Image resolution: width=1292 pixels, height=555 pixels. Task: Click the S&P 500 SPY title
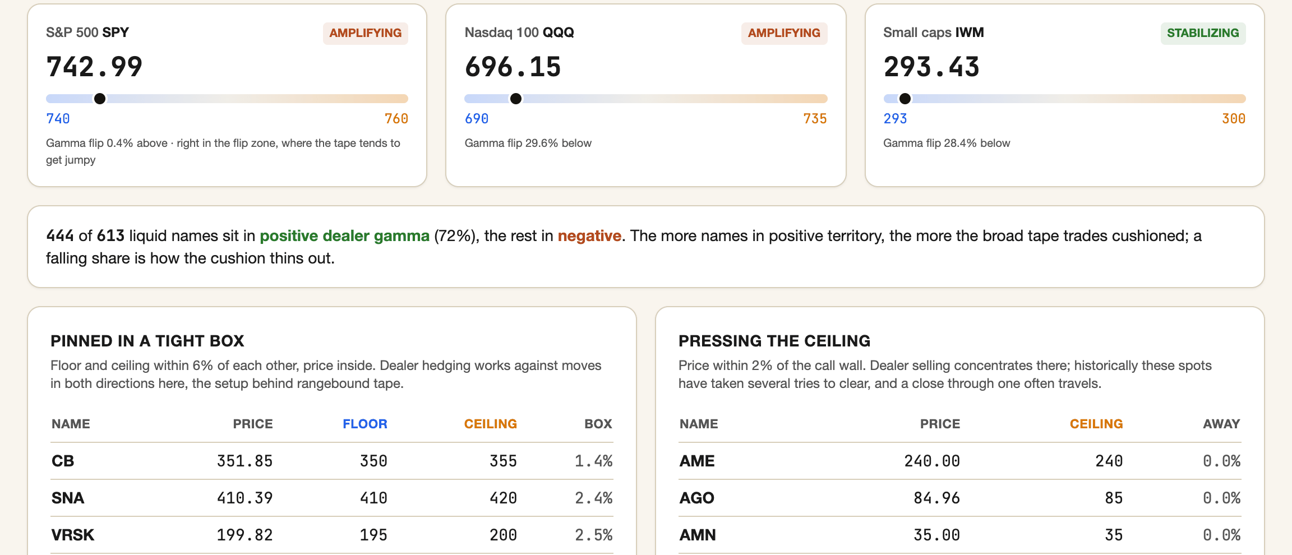pos(87,33)
